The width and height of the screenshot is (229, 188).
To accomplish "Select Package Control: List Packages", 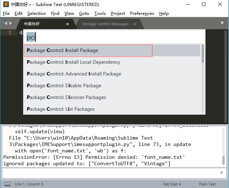I will (x=112, y=109).
